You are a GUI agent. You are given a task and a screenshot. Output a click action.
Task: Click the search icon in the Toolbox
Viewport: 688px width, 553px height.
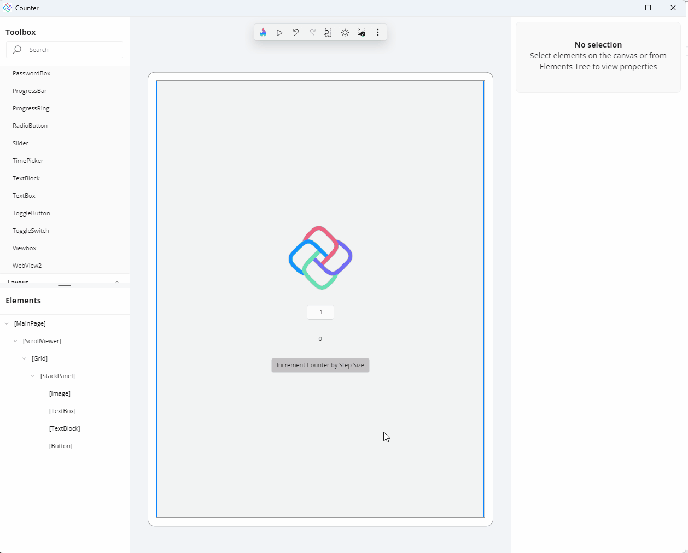18,49
